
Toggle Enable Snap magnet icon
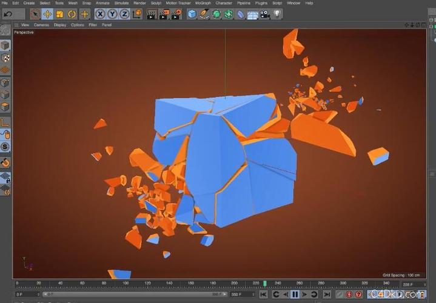pos(5,162)
